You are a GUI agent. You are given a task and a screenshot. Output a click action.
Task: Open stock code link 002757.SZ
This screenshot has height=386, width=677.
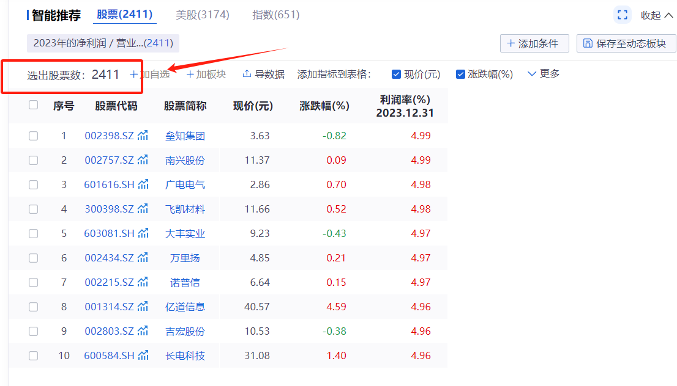[109, 160]
